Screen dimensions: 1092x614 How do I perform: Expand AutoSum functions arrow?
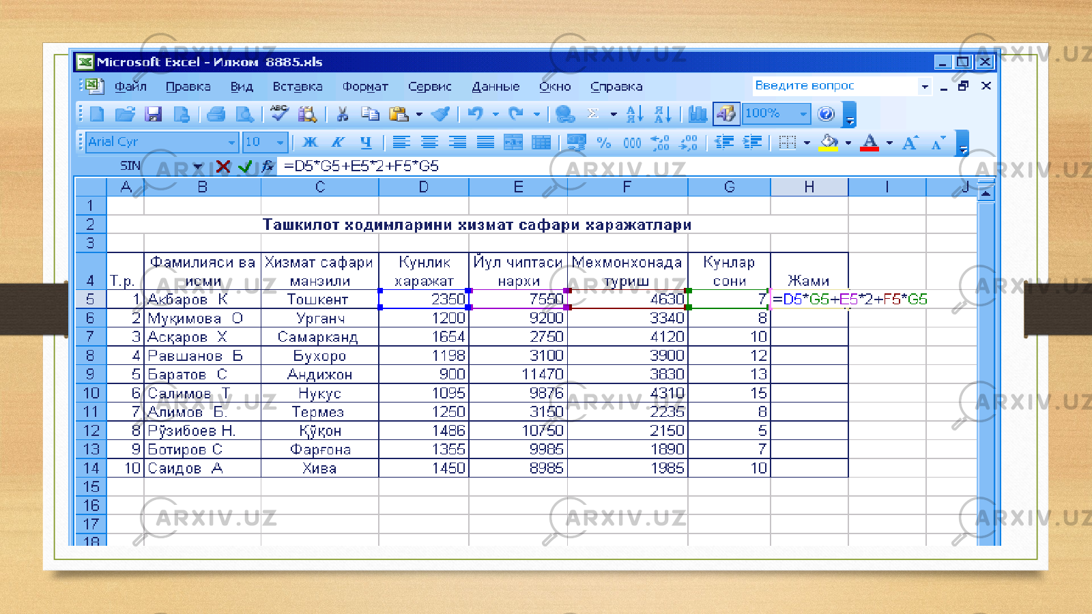click(614, 114)
